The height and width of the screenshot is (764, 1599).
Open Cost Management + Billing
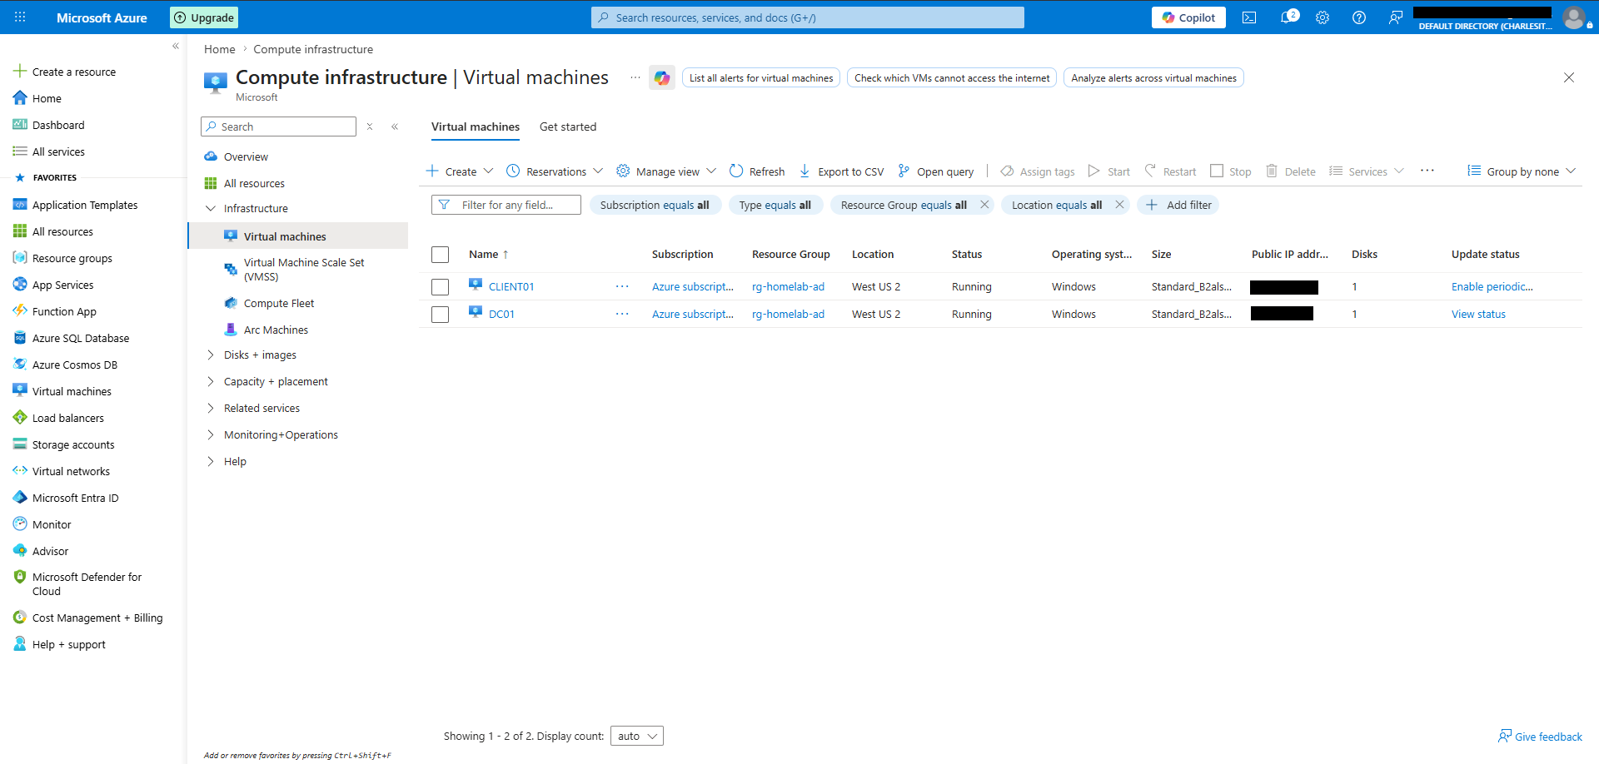click(x=97, y=618)
